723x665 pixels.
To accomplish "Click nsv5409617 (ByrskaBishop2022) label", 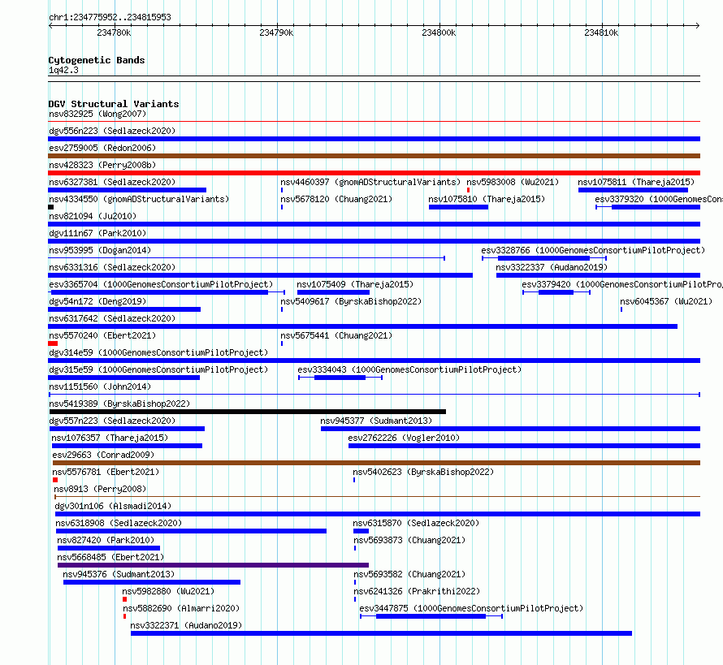I will coord(352,301).
